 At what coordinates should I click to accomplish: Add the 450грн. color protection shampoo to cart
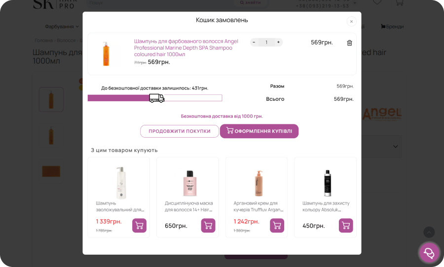point(346,226)
